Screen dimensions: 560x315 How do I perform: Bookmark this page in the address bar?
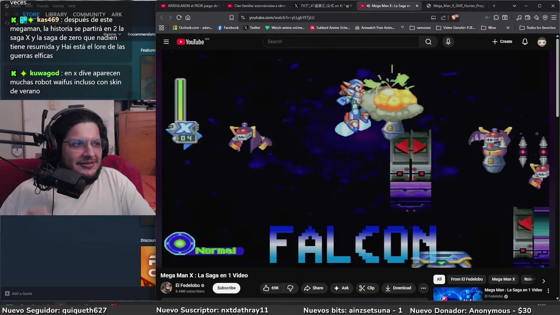coord(231,17)
